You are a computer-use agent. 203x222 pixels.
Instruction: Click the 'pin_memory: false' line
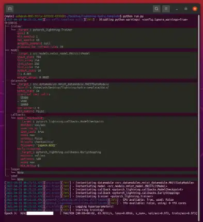click(x=30, y=112)
